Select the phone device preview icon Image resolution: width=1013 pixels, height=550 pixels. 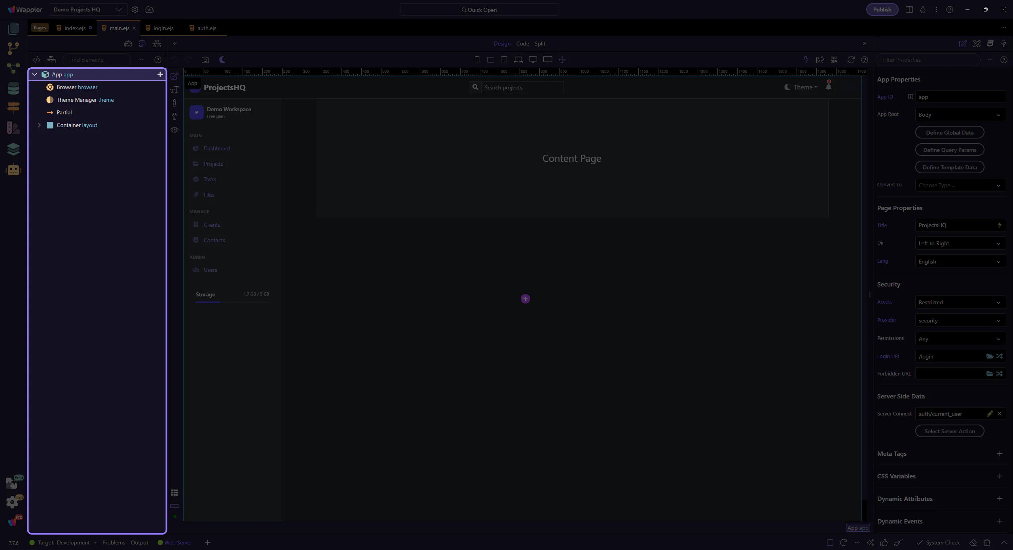click(477, 60)
